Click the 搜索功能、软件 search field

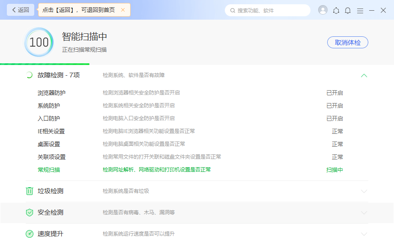[x=268, y=10]
